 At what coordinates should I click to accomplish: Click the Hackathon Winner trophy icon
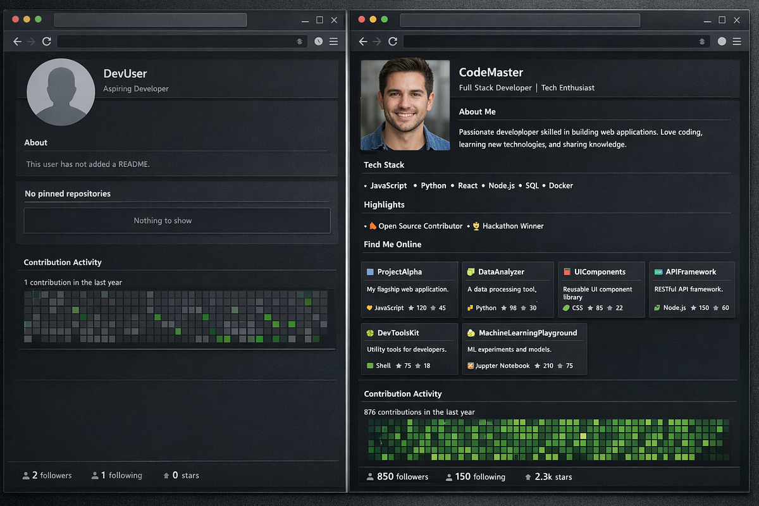pyautogui.click(x=477, y=225)
